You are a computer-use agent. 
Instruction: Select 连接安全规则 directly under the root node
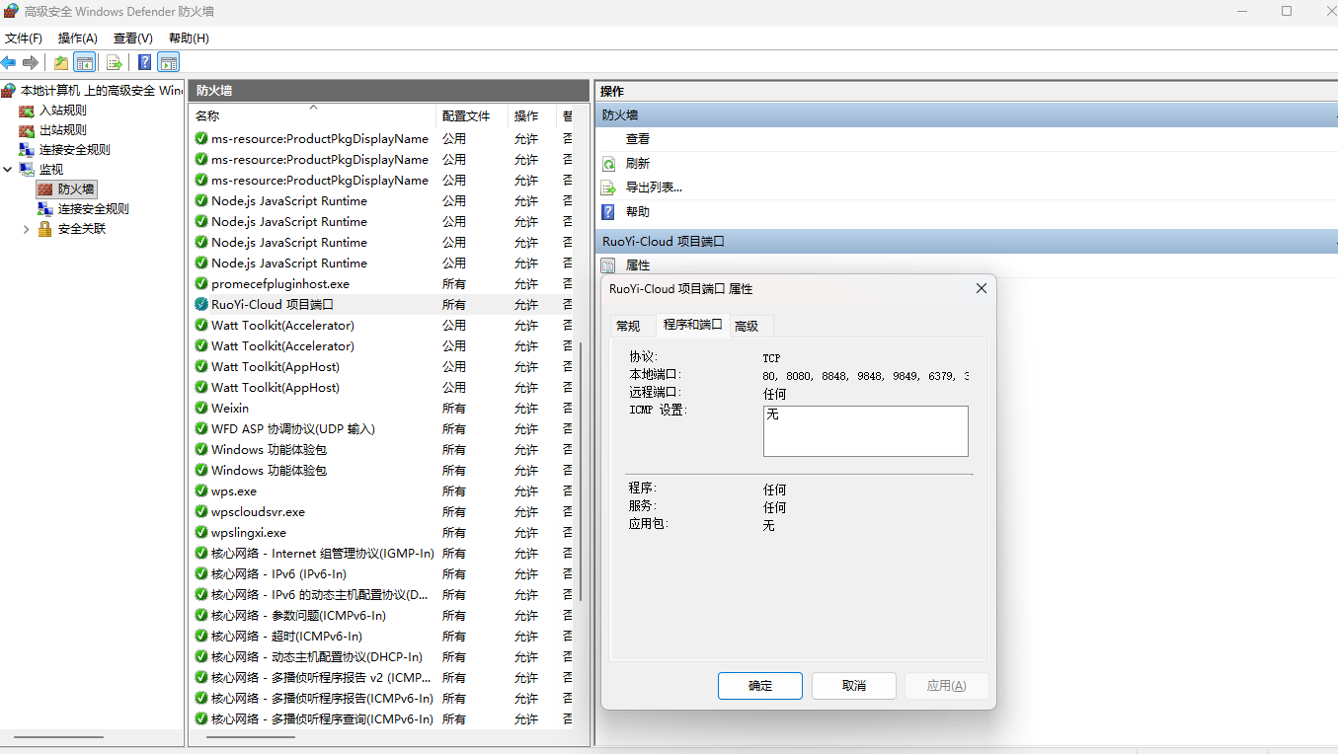pos(75,150)
